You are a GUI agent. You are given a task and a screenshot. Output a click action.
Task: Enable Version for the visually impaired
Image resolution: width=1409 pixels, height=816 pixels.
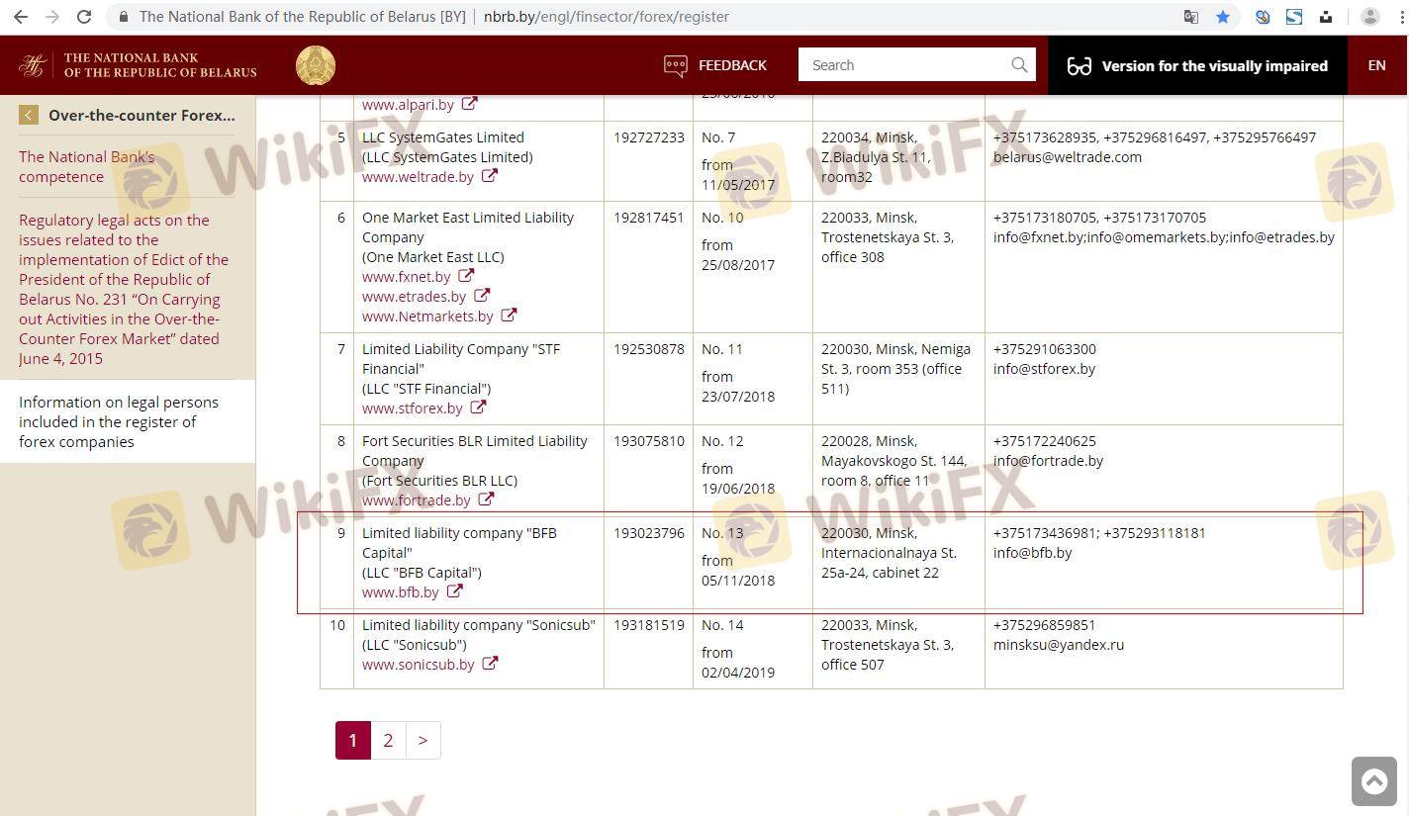tap(1197, 66)
